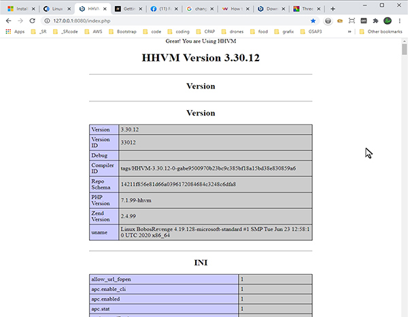The height and width of the screenshot is (317, 408).
Task: Open the green profile avatar
Action: pos(388,21)
